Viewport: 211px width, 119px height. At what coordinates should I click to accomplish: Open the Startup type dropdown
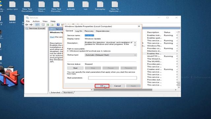pos(111,55)
